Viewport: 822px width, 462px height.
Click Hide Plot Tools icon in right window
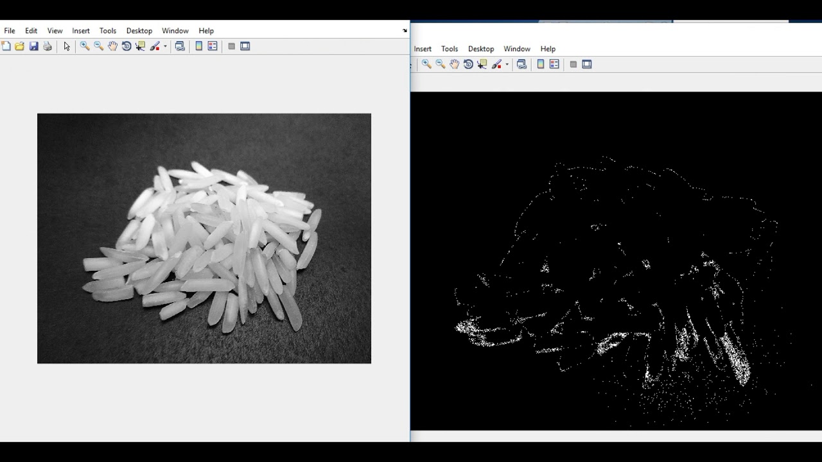pyautogui.click(x=573, y=64)
